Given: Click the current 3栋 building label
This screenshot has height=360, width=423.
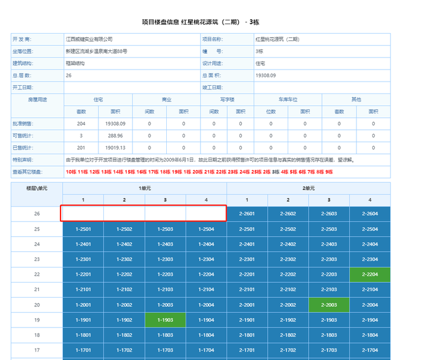Looking at the screenshot, I should click(x=276, y=172).
